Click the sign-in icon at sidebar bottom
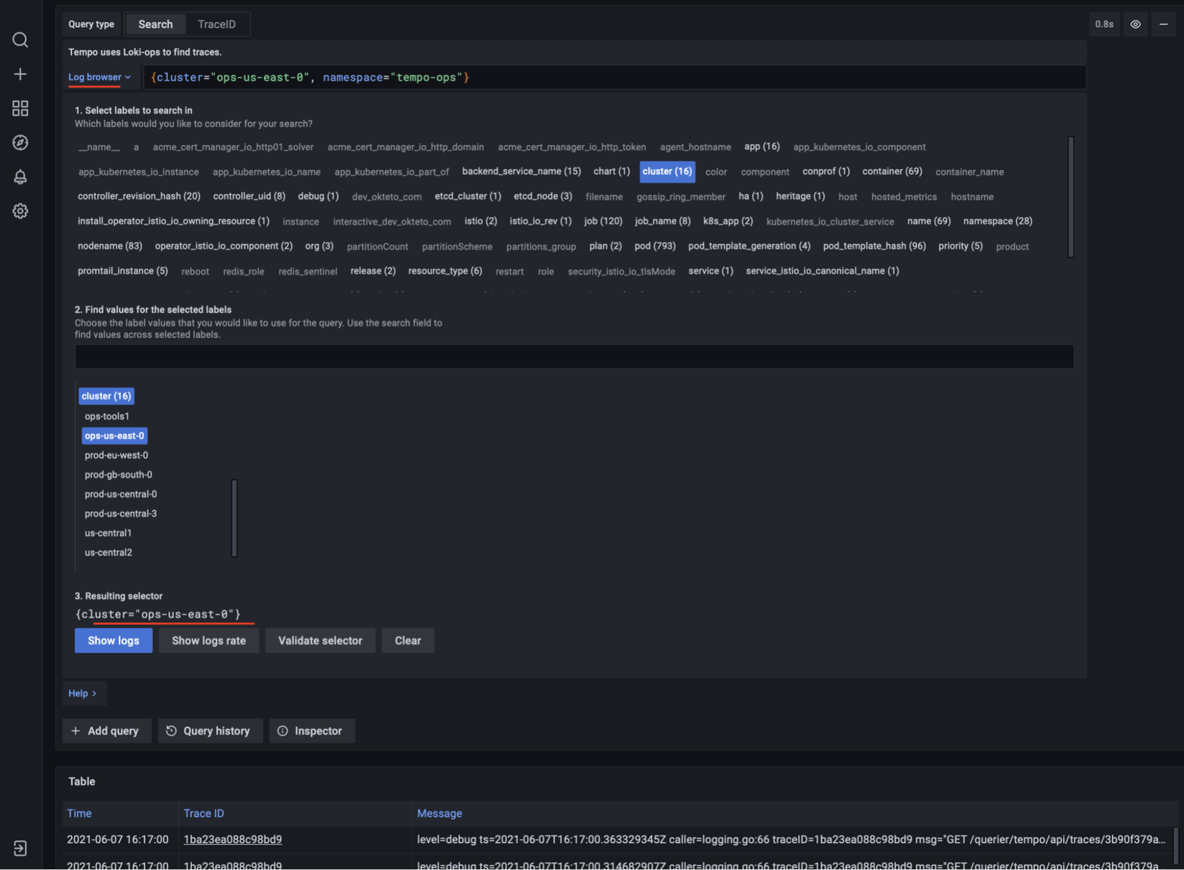Image resolution: width=1184 pixels, height=870 pixels. coord(20,848)
